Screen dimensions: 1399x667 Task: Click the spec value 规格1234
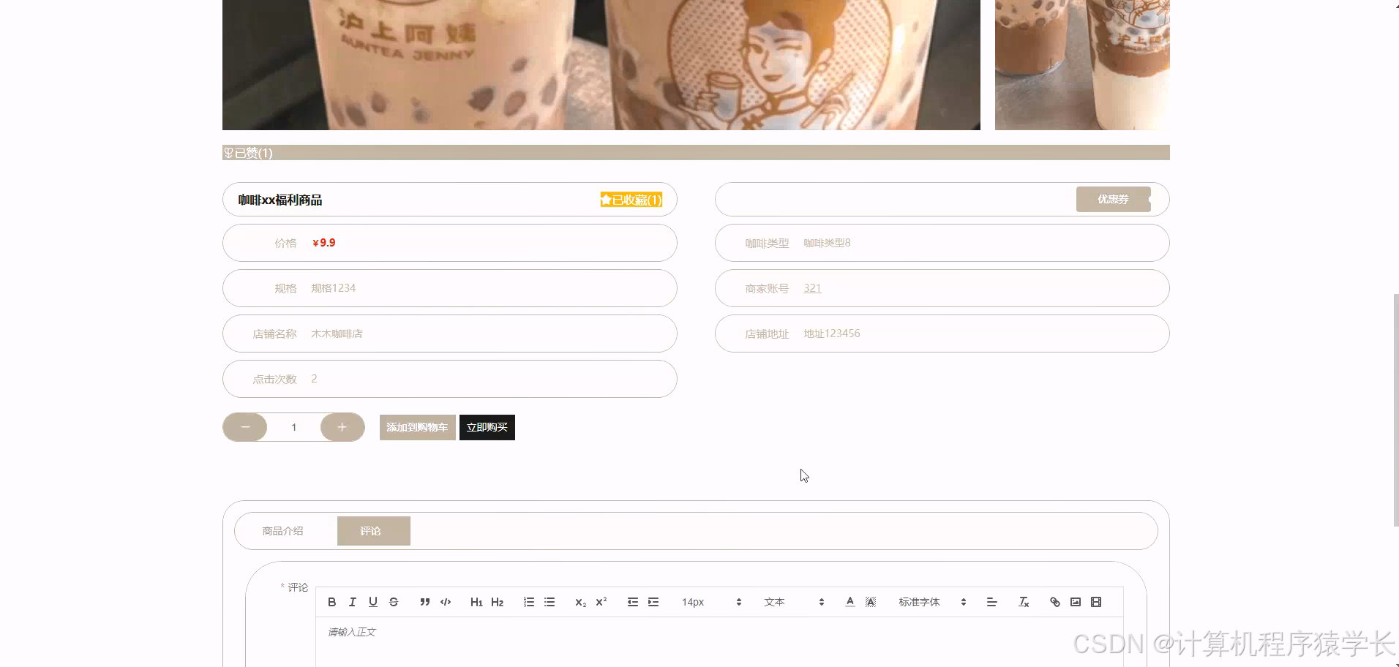333,288
